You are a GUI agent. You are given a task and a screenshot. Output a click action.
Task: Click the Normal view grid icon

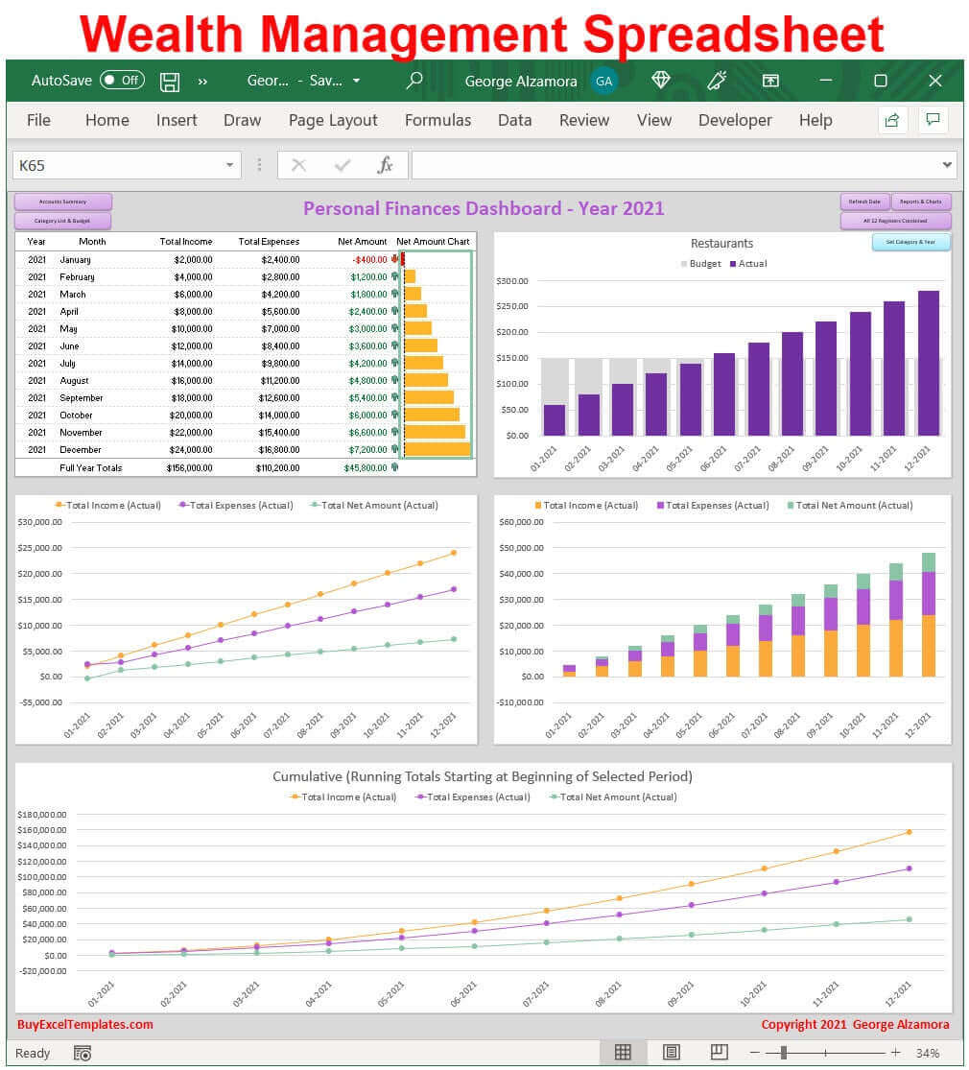tap(622, 1053)
